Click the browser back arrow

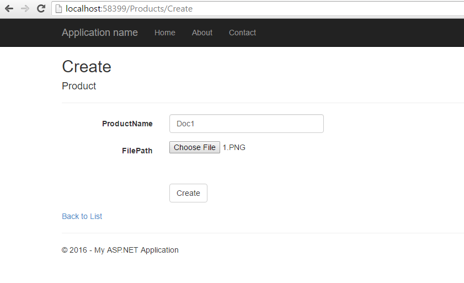click(9, 9)
